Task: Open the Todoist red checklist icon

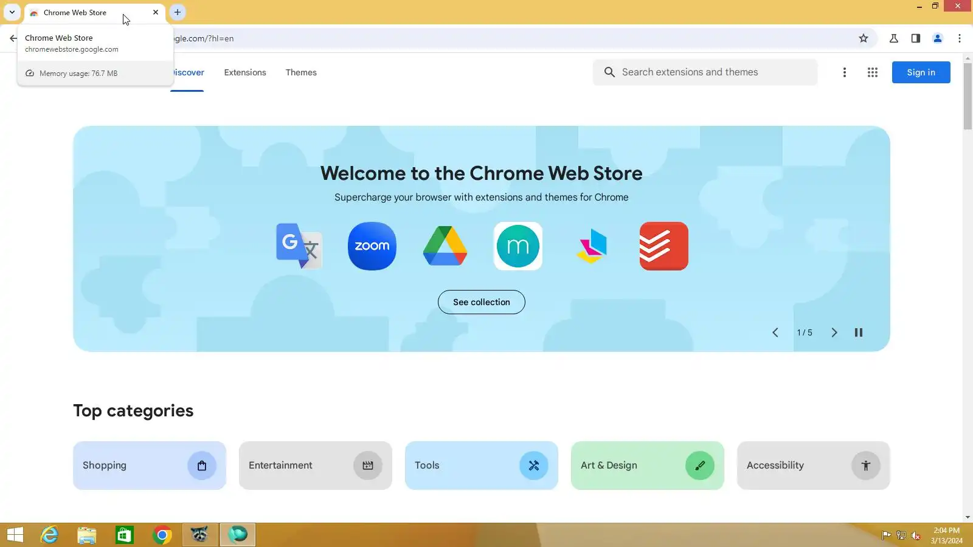Action: point(664,246)
